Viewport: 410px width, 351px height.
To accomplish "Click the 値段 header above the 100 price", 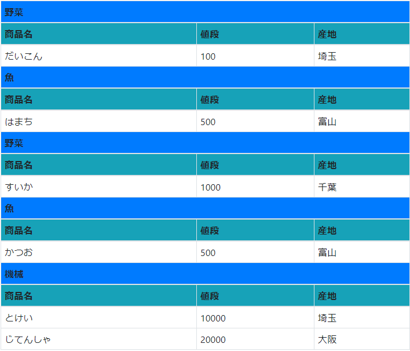I will point(255,34).
